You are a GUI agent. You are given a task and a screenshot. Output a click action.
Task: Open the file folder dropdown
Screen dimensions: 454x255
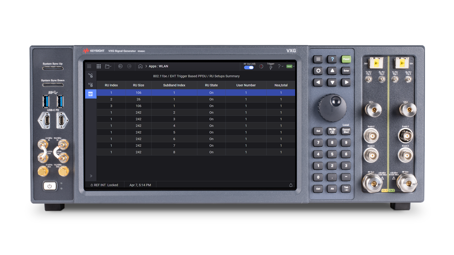(108, 66)
